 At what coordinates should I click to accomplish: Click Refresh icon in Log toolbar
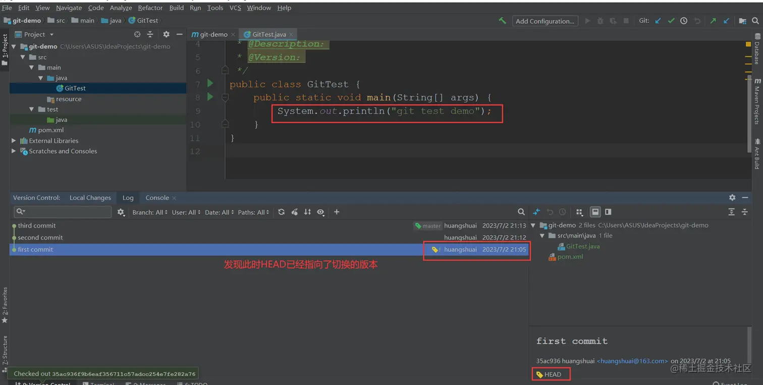(281, 212)
